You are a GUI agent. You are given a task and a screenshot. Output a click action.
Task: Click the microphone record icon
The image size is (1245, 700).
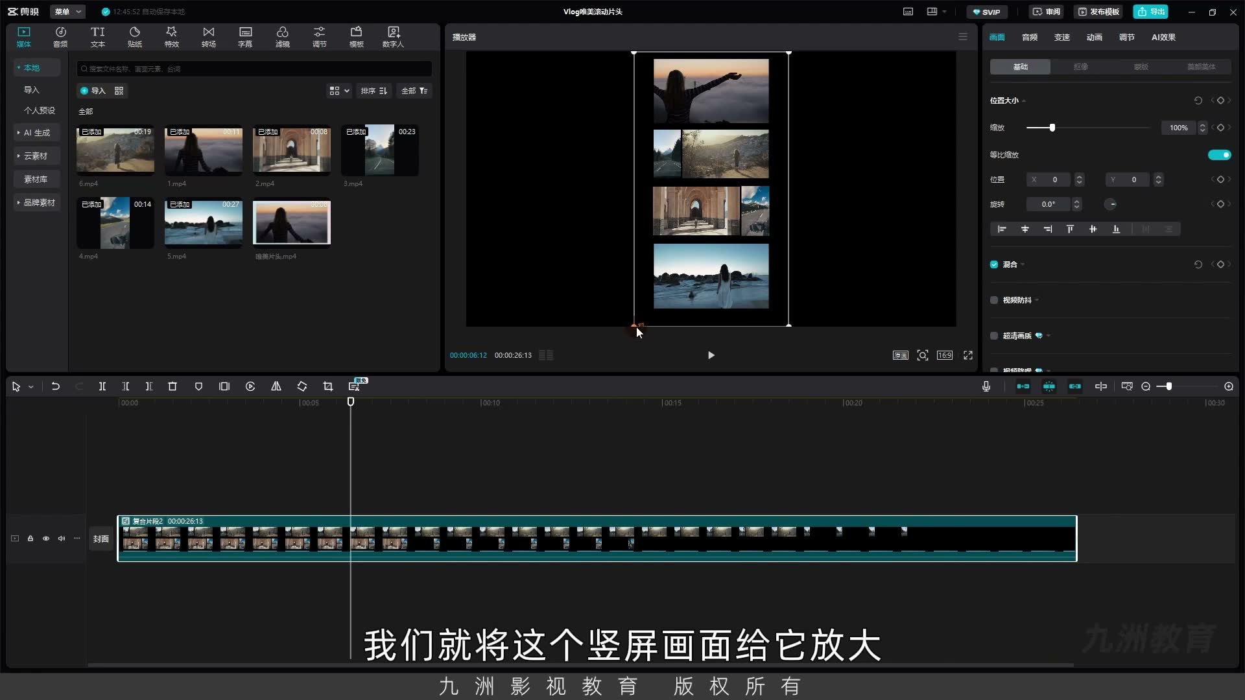tap(986, 386)
